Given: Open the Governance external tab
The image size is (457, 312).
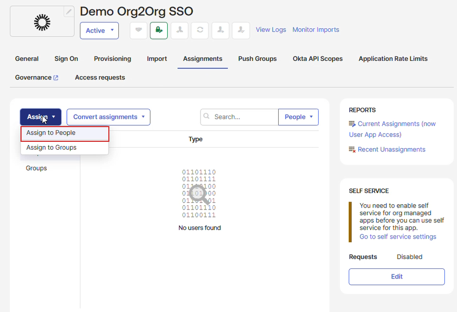Looking at the screenshot, I should [x=37, y=78].
